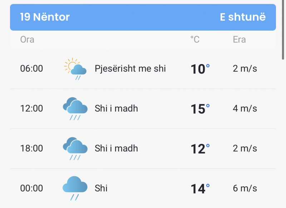This screenshot has height=208, width=286.
Task: Click the 12° temperature value
Action: click(x=200, y=149)
